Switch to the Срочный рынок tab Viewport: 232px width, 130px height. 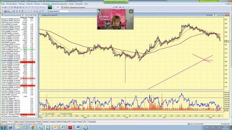click(x=30, y=122)
